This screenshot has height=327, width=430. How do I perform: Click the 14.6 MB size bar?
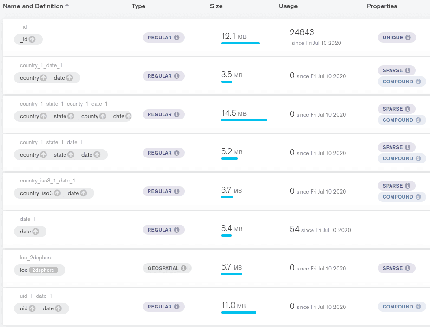point(244,120)
